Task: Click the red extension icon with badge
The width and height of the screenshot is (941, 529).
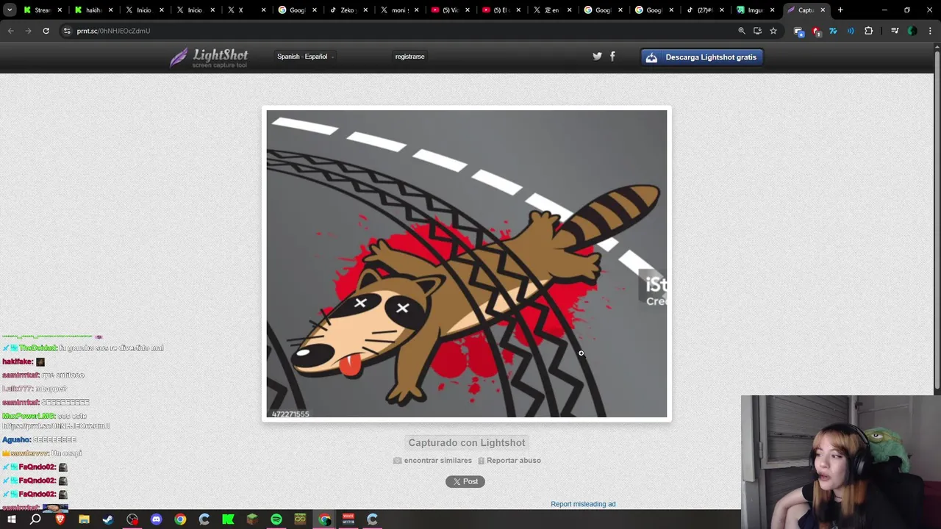Action: click(x=816, y=31)
